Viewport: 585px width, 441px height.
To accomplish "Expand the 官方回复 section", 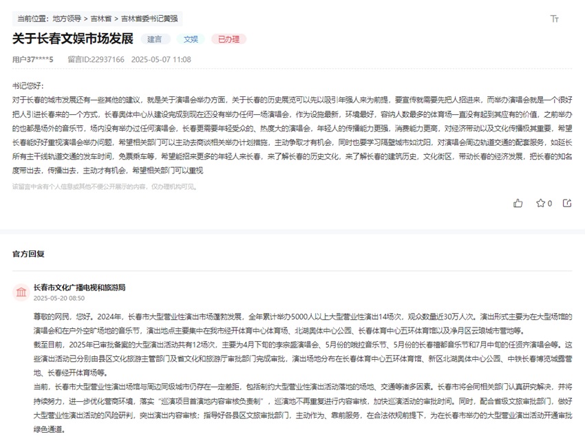I will pyautogui.click(x=28, y=254).
